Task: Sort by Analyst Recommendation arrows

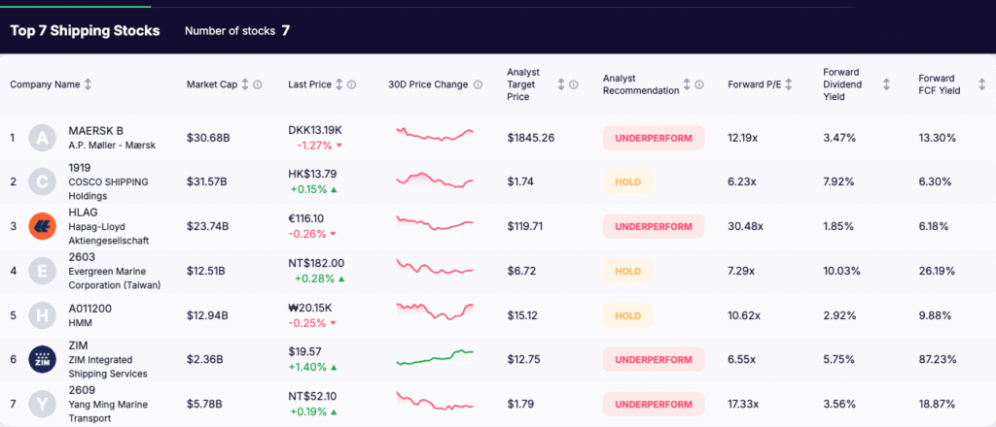Action: pyautogui.click(x=688, y=84)
